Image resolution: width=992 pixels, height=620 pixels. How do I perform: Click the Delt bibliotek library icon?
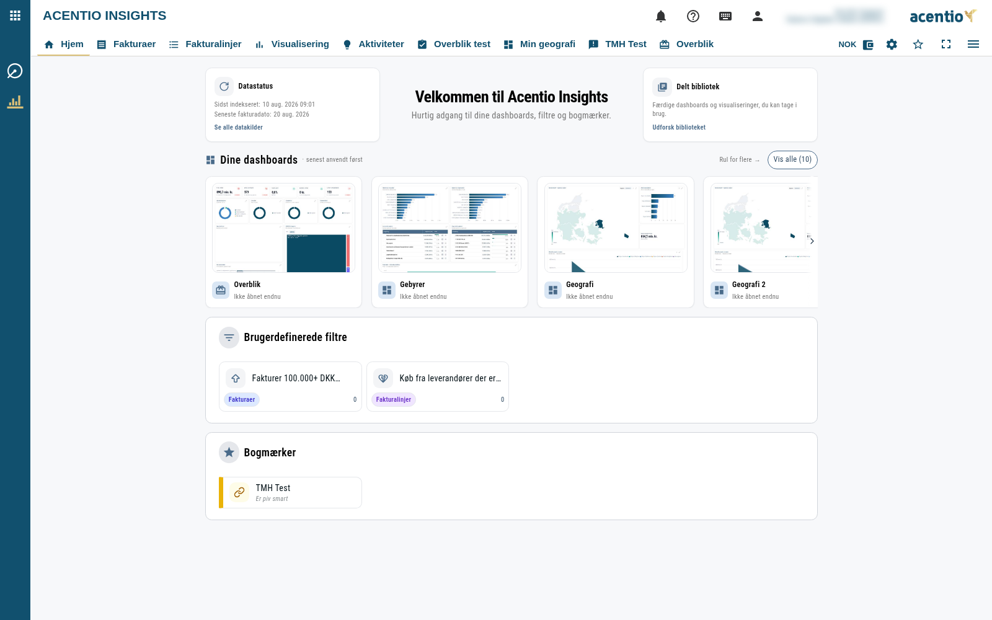pyautogui.click(x=662, y=87)
